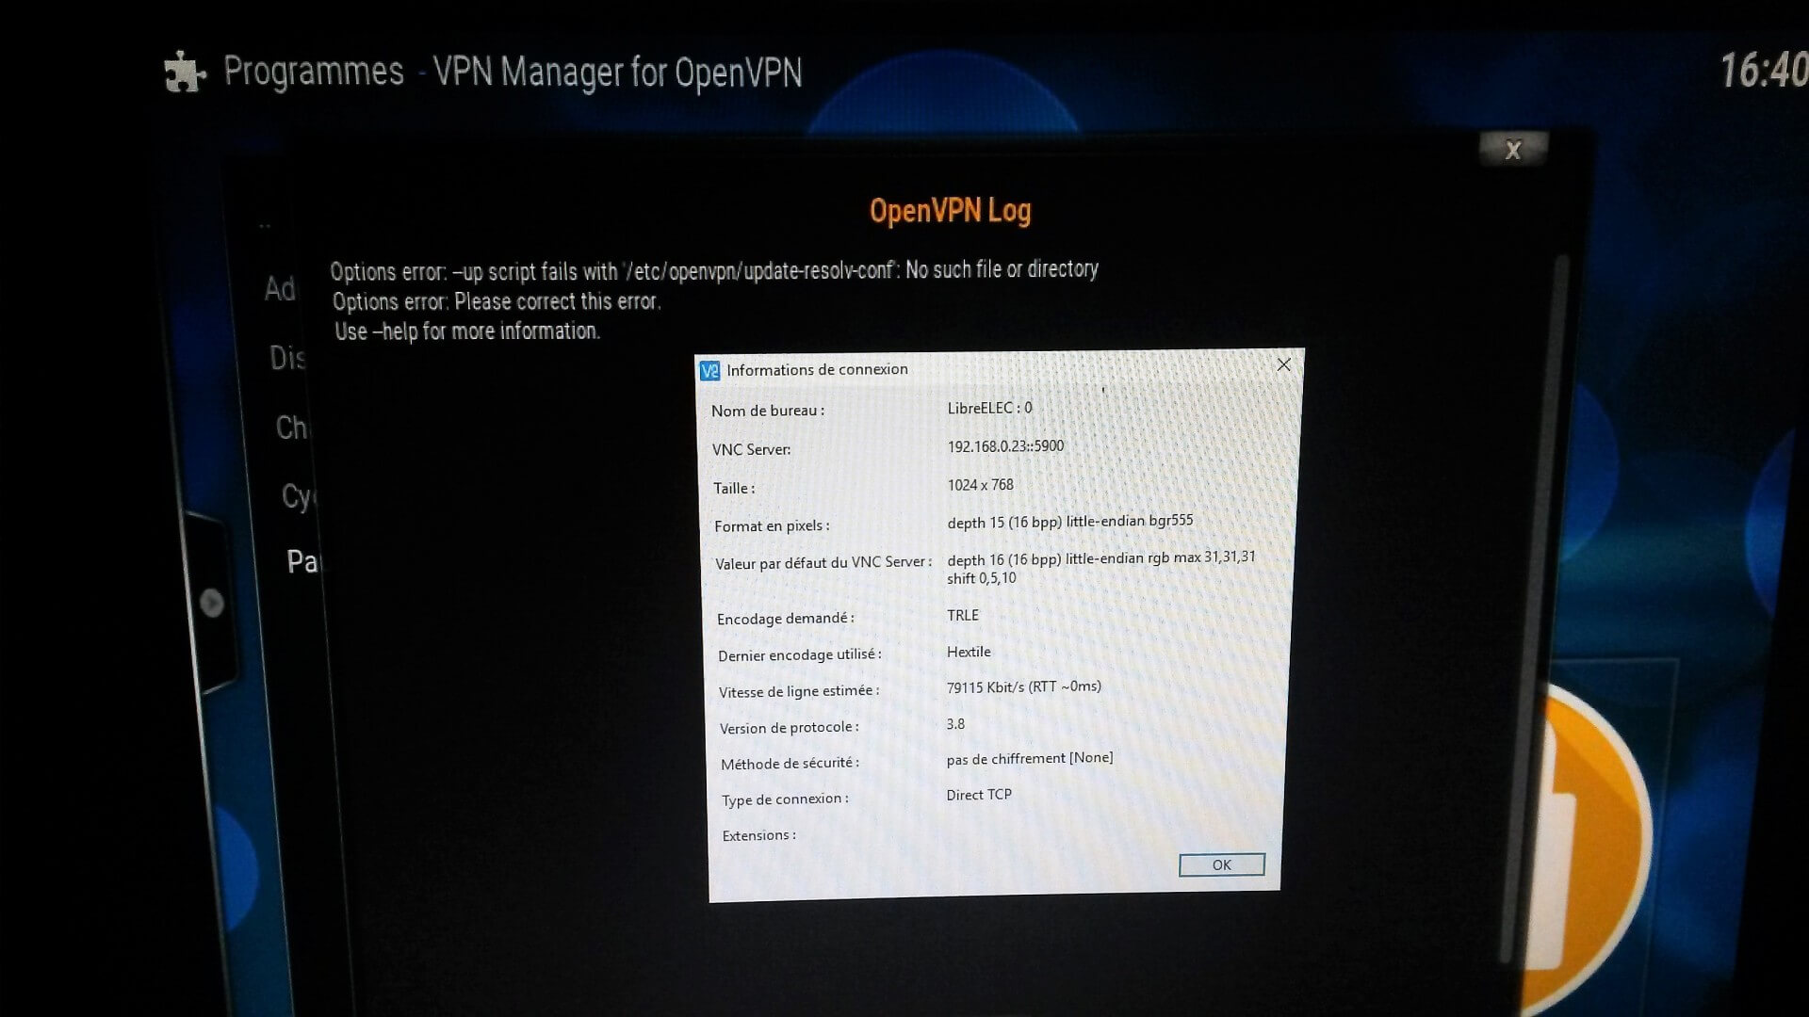This screenshot has height=1017, width=1809.
Task: Click the 16:40 clock display
Action: coord(1763,71)
